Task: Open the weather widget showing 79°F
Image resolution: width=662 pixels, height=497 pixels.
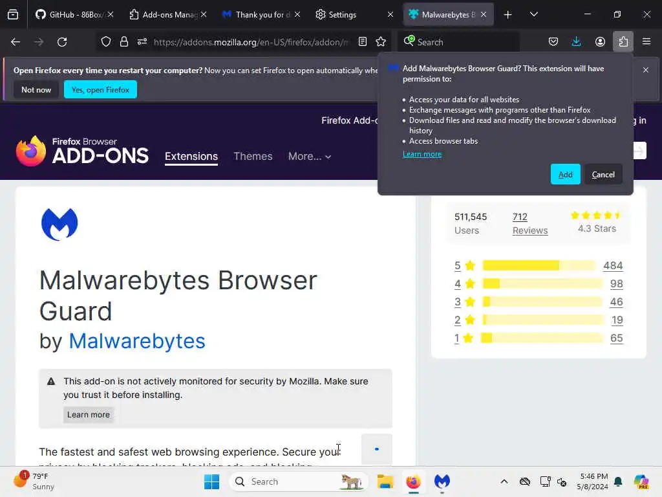Action: coord(34,481)
